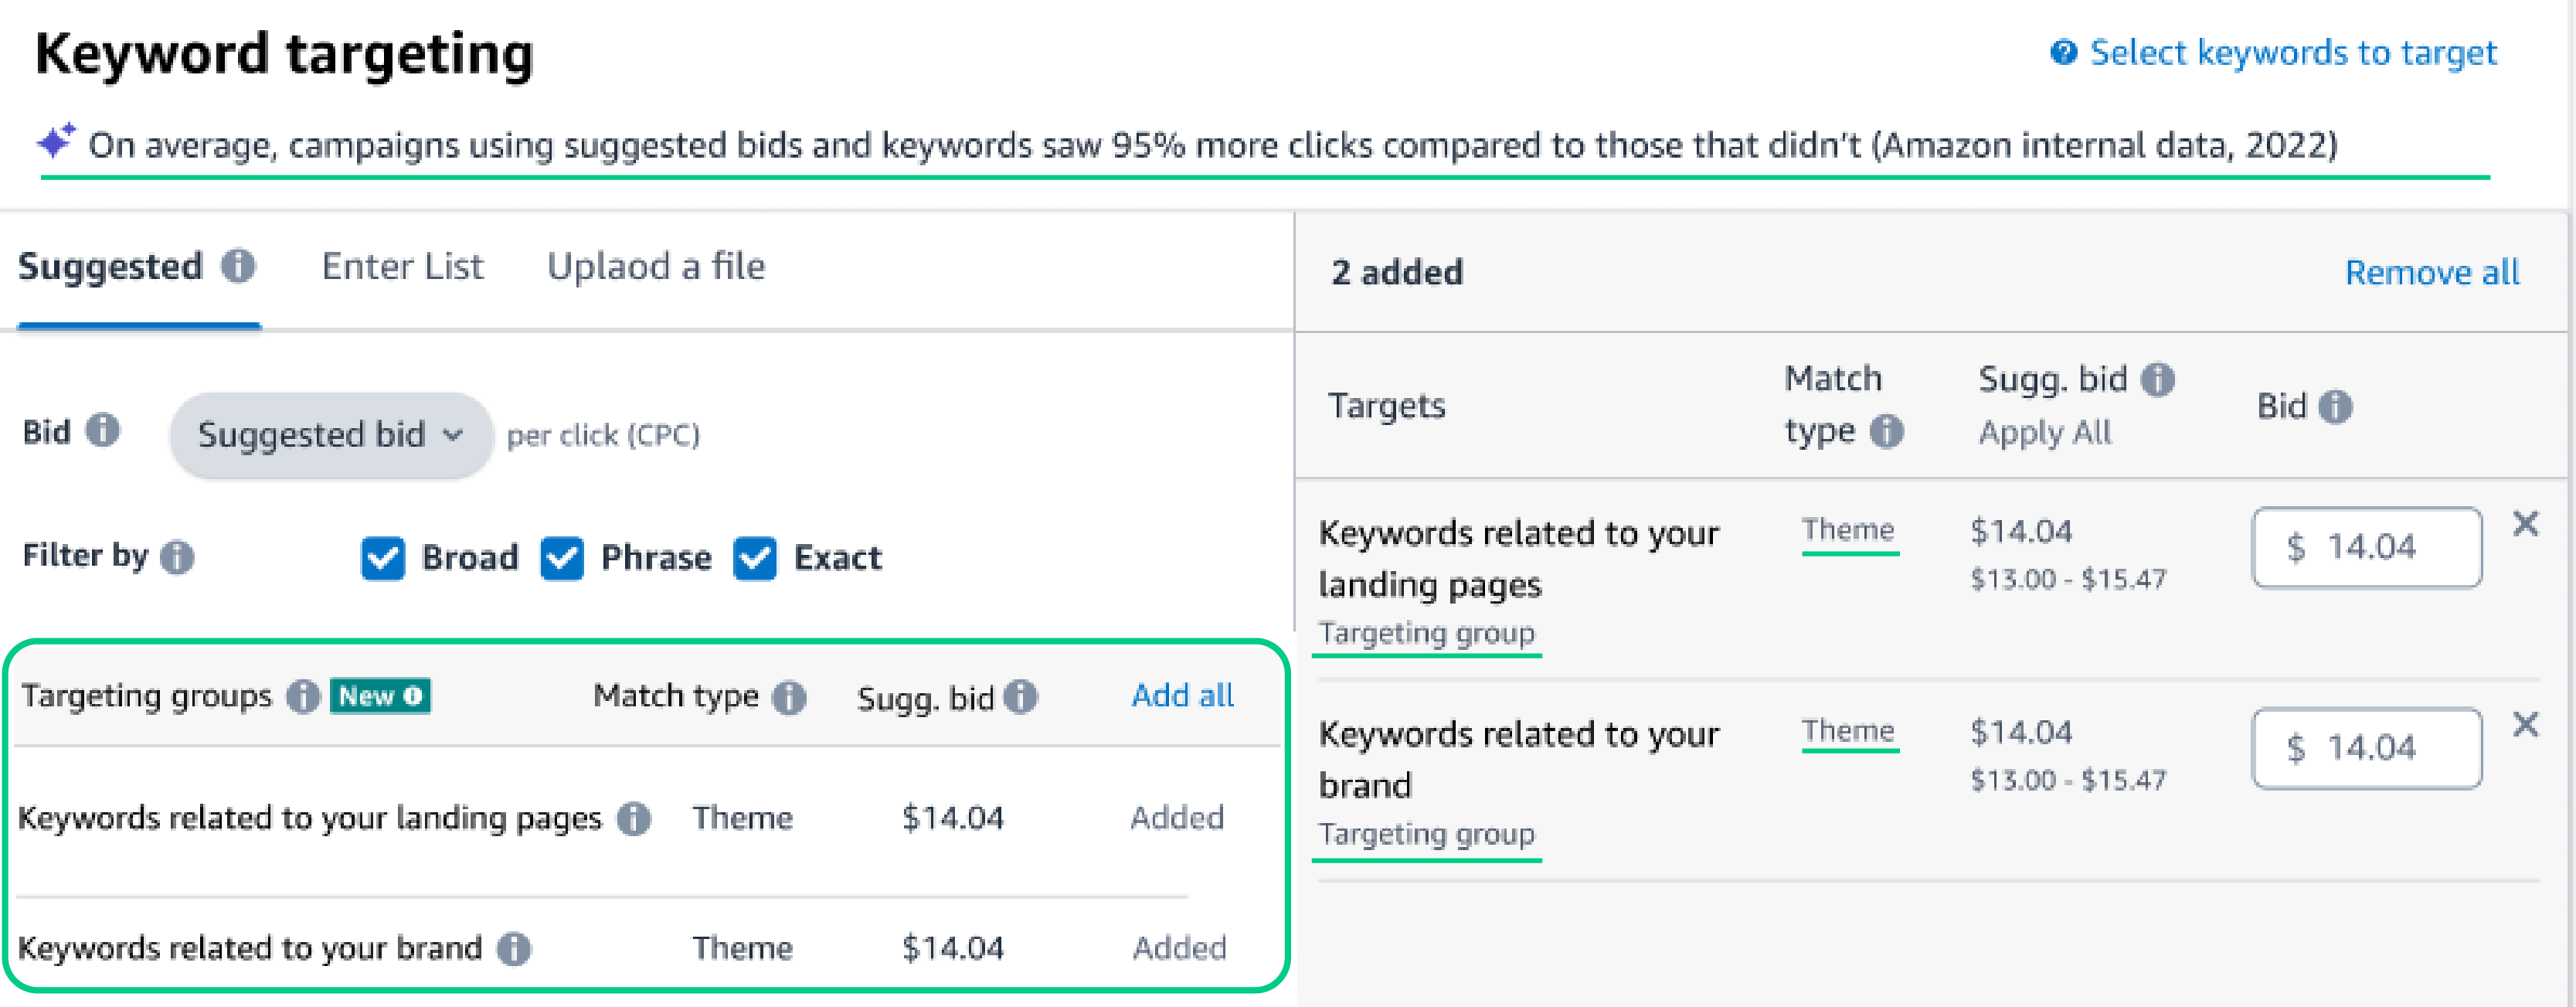Click info icon next to Suggested tab

pyautogui.click(x=238, y=267)
